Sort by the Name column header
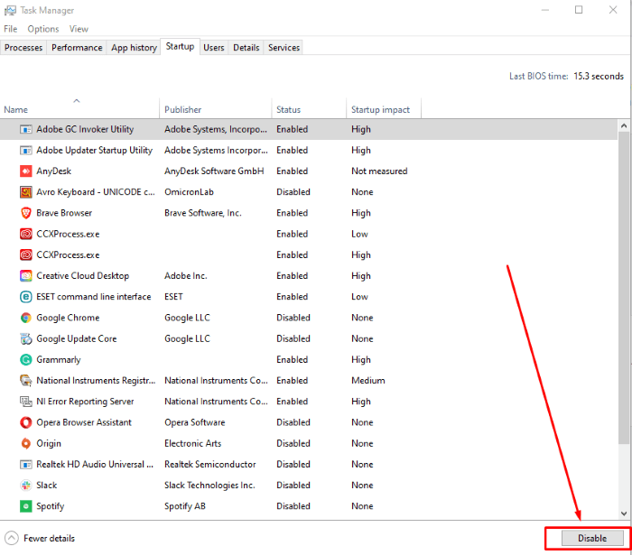This screenshot has width=632, height=555. coord(79,108)
